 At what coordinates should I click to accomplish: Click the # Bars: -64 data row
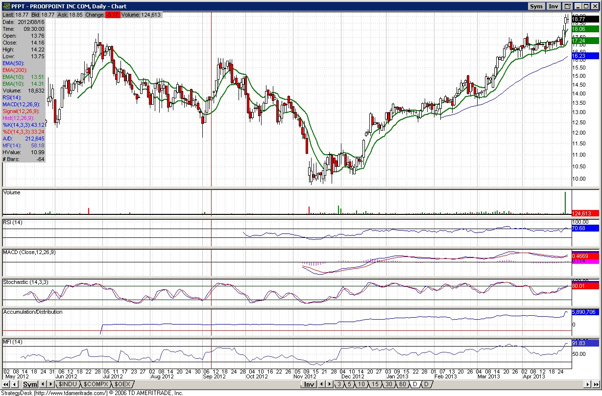click(x=24, y=159)
